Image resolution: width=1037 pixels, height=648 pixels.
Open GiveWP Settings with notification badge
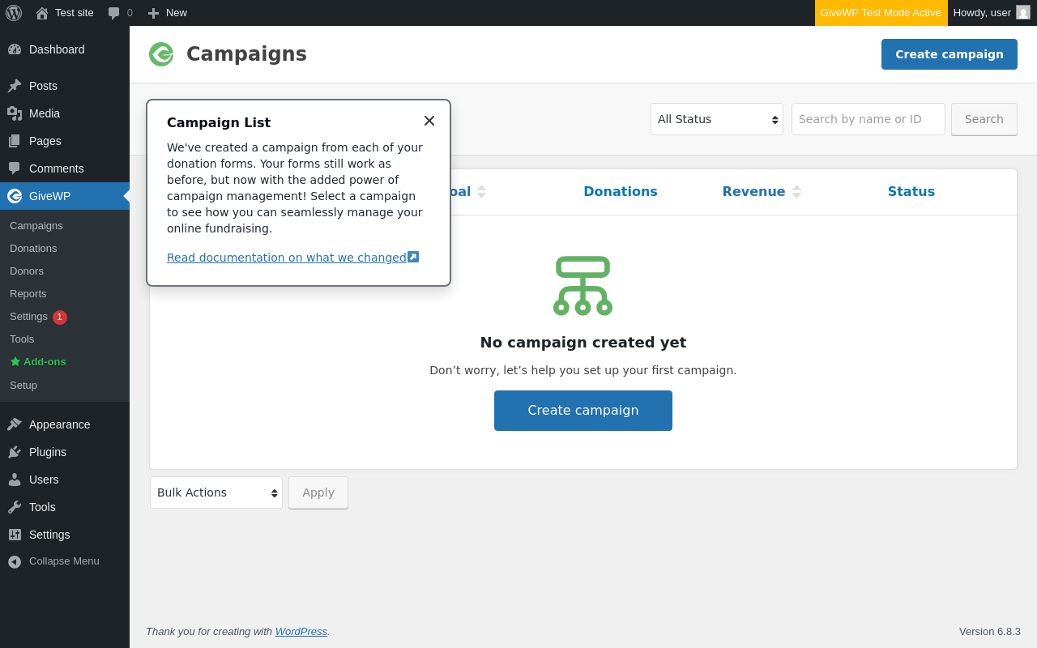pos(29,317)
